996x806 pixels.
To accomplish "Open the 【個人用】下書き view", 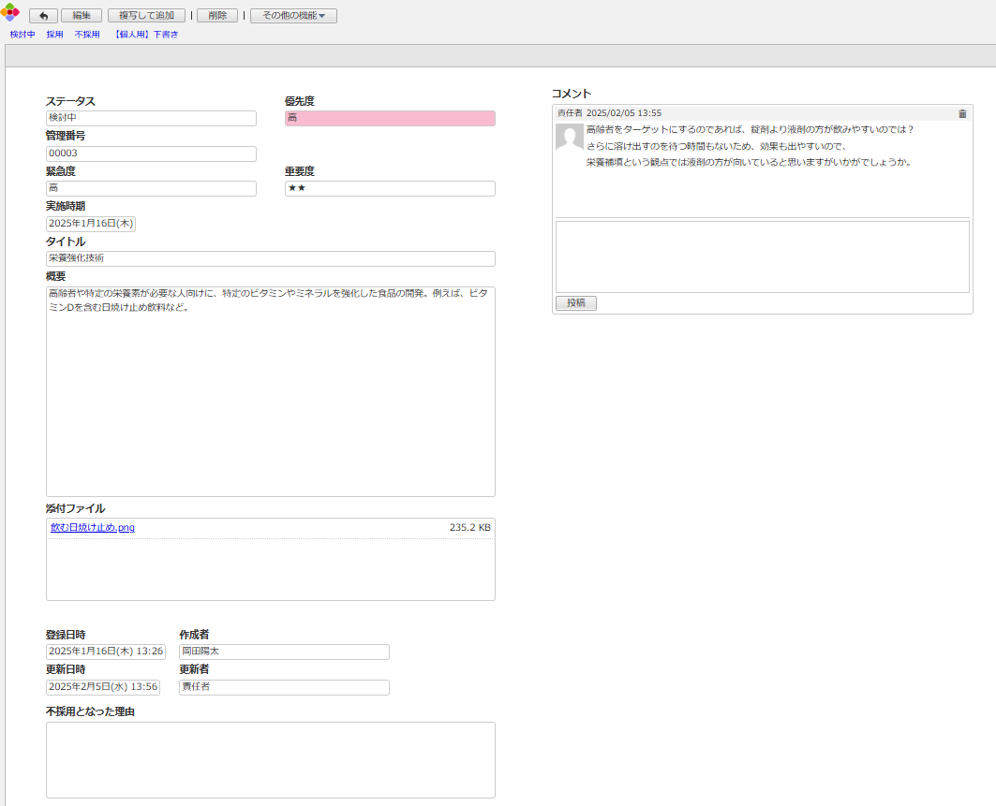I will [145, 35].
